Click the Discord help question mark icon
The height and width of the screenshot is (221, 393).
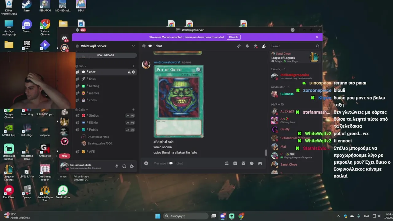coord(293,30)
